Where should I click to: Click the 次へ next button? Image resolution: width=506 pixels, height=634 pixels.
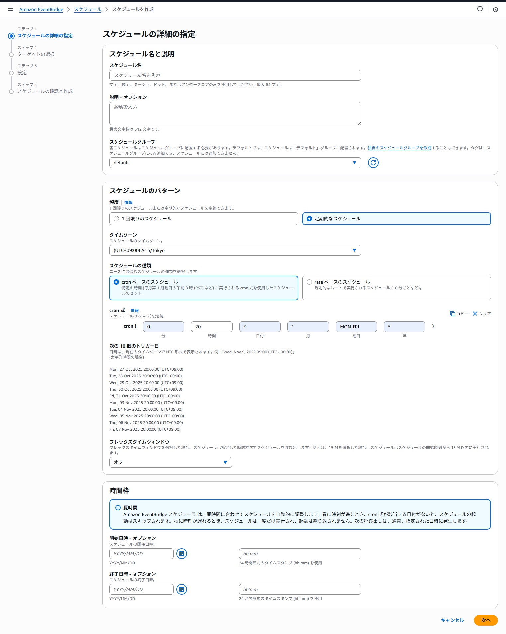[485, 620]
